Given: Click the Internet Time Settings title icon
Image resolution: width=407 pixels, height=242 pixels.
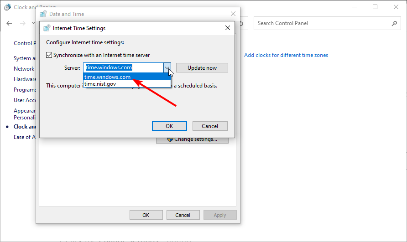Looking at the screenshot, I should tap(47, 28).
